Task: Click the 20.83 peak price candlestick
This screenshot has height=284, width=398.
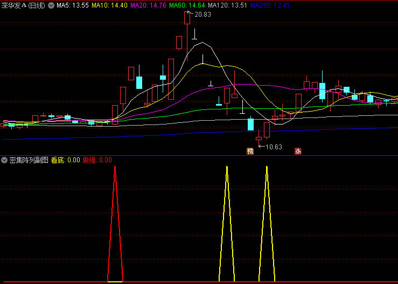Action: click(x=187, y=17)
